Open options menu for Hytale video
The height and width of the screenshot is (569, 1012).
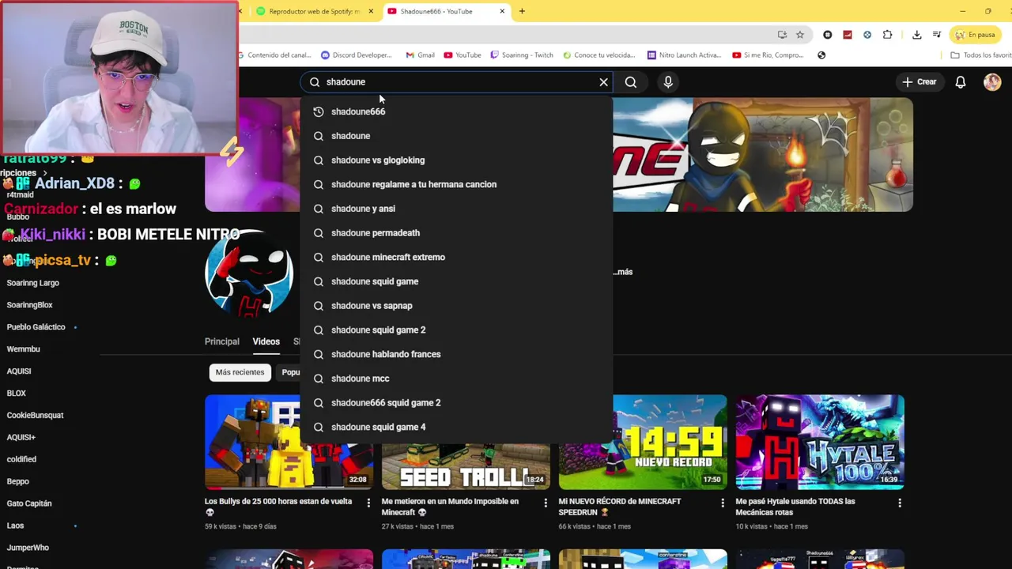(899, 503)
